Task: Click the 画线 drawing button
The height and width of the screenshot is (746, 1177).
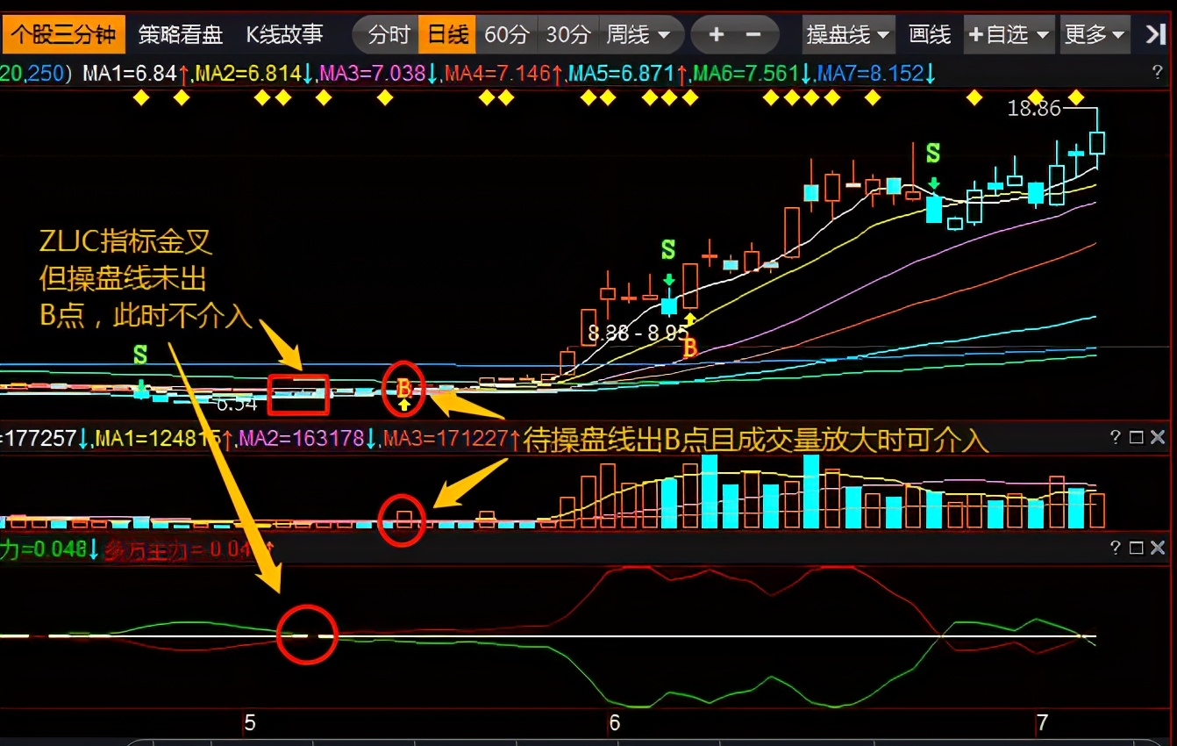Action: coord(930,35)
